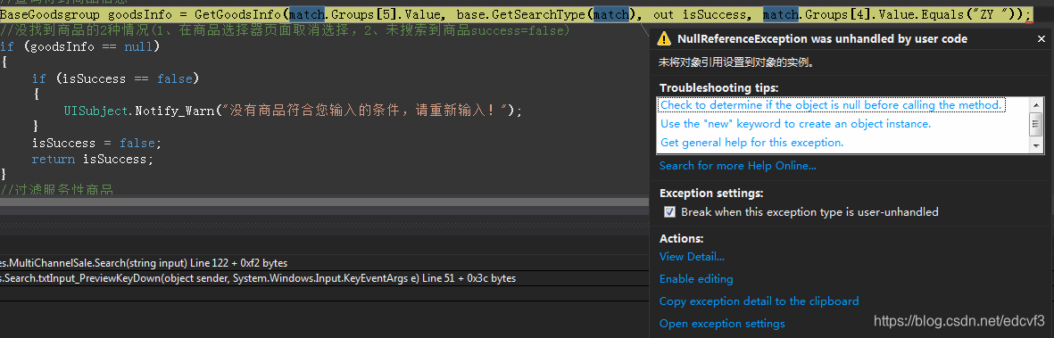Click 'Search for more Help Online...'
Viewport: 1054px width, 338px height.
coord(737,165)
